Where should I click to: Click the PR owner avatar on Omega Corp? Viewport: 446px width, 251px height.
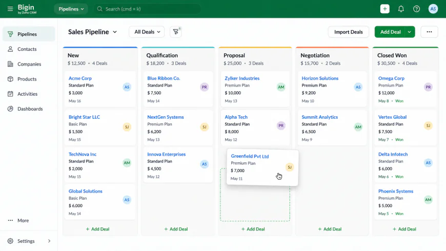click(428, 87)
